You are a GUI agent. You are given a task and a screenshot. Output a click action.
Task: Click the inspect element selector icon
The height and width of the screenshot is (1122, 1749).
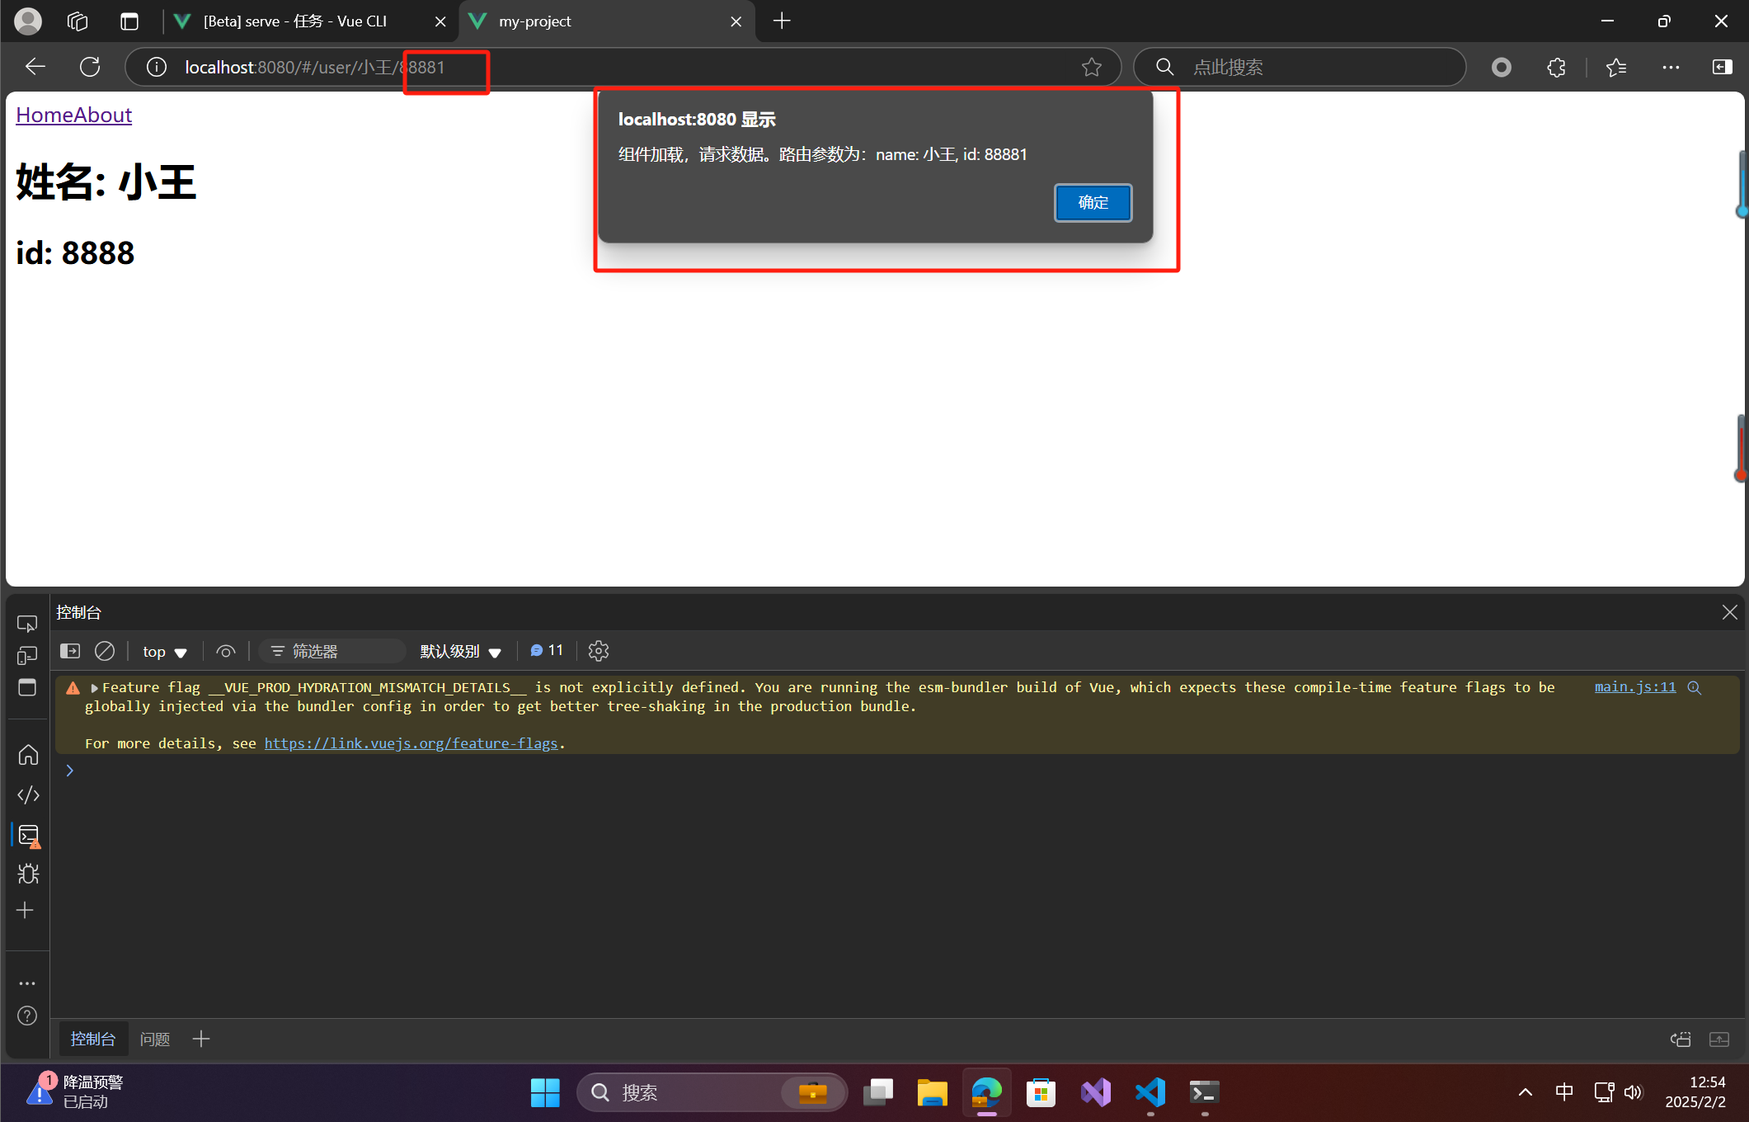27,623
